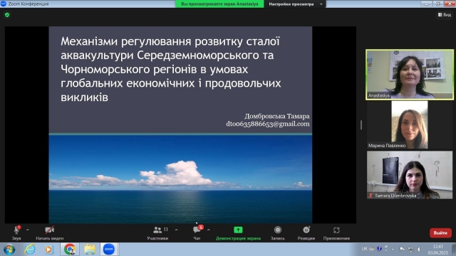This screenshot has width=456, height=256.
Task: Open the Участники participants panel
Action: click(157, 233)
